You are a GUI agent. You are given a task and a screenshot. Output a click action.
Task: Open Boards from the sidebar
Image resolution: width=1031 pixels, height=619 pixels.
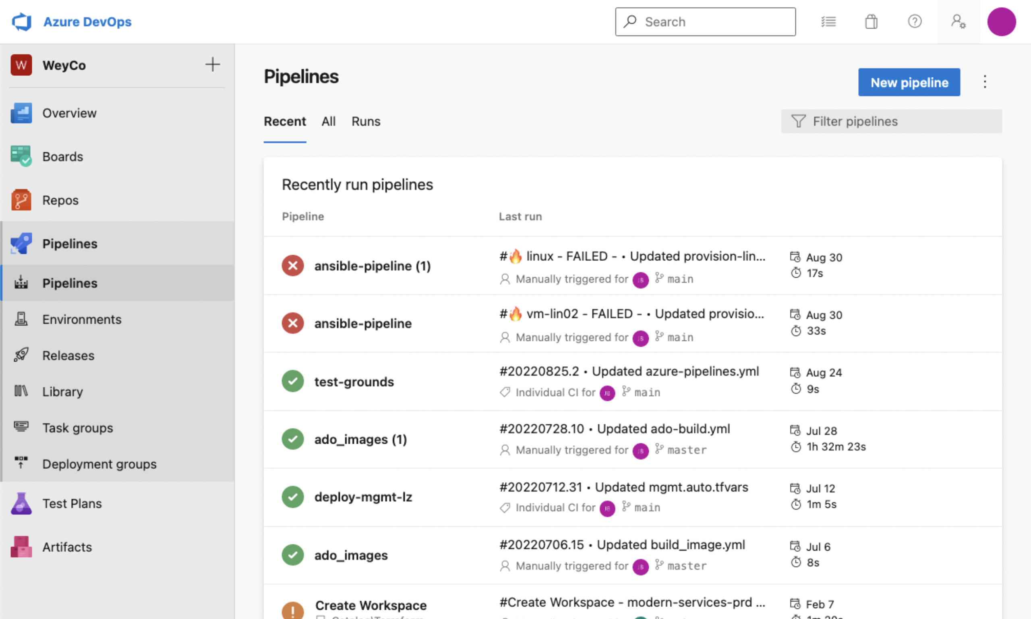[62, 156]
